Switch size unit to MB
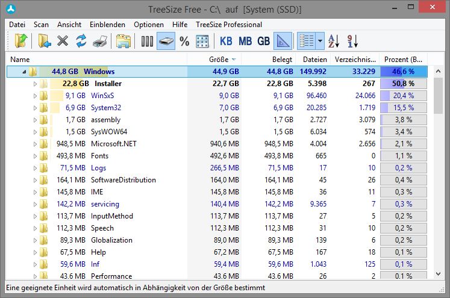Screen dimensions: 450x298 (x=245, y=42)
